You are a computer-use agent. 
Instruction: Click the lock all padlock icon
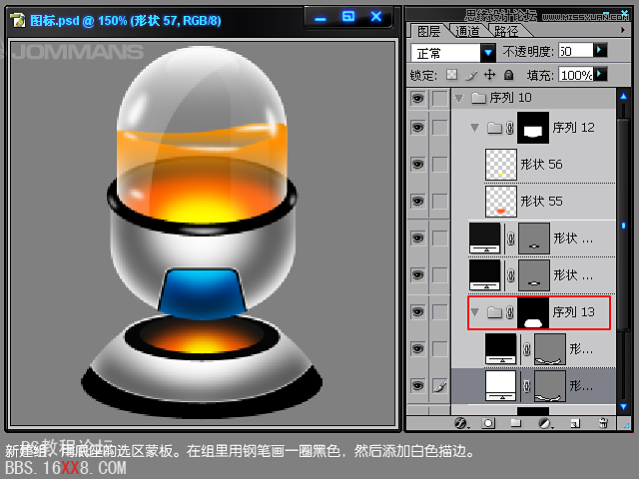(508, 75)
